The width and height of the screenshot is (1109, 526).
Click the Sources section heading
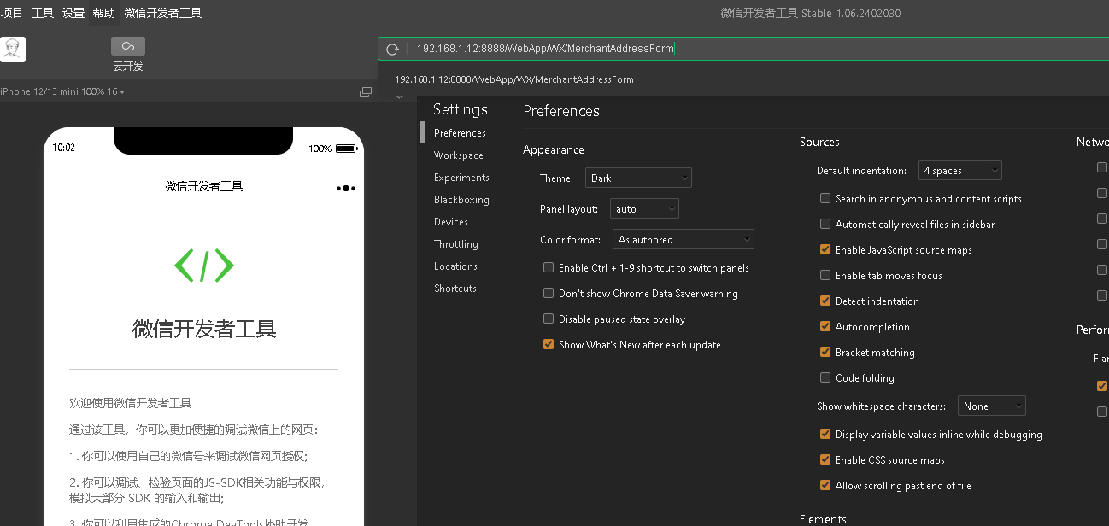coord(819,142)
